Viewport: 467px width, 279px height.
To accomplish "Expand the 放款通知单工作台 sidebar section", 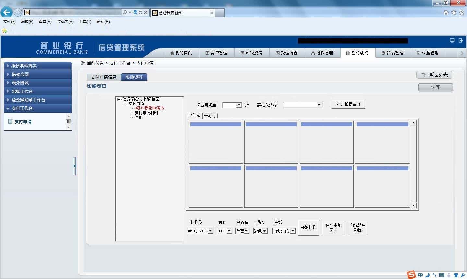I will (38, 100).
